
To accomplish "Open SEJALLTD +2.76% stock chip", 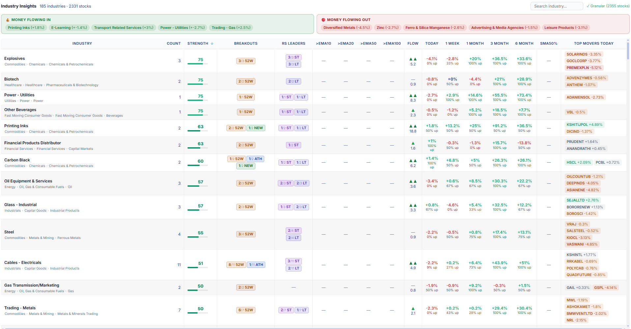I will click(x=583, y=200).
